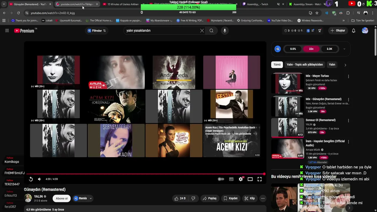Open YouTube notifications bell

click(x=354, y=31)
